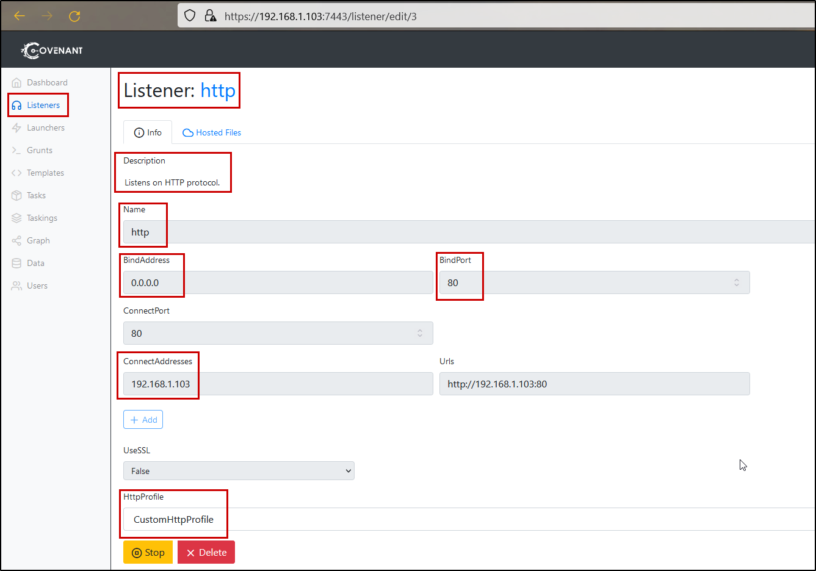Navigate to Taskings
This screenshot has height=571, width=816.
42,218
